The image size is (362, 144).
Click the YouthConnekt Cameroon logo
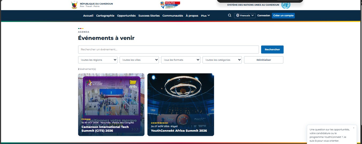pyautogui.click(x=170, y=5)
